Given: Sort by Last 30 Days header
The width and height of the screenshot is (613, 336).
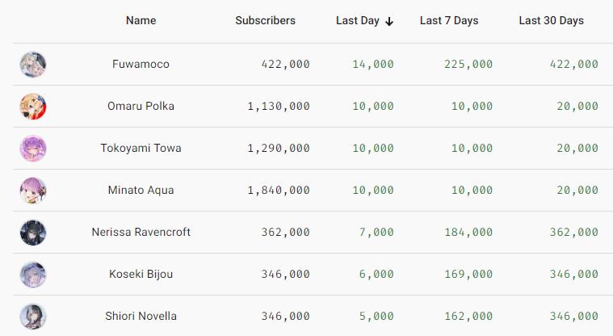Looking at the screenshot, I should (x=551, y=21).
